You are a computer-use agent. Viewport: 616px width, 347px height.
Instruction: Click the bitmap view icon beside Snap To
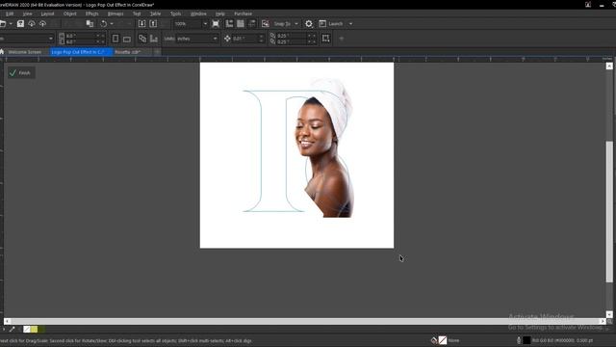point(266,24)
